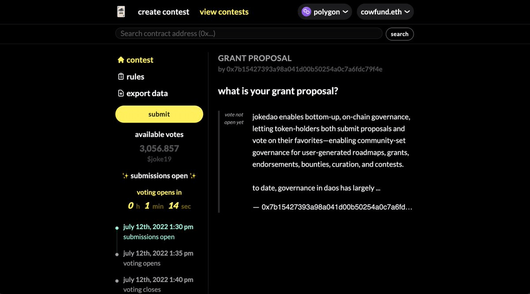
Task: Expand the polygon network dropdown chevron
Action: click(x=345, y=12)
